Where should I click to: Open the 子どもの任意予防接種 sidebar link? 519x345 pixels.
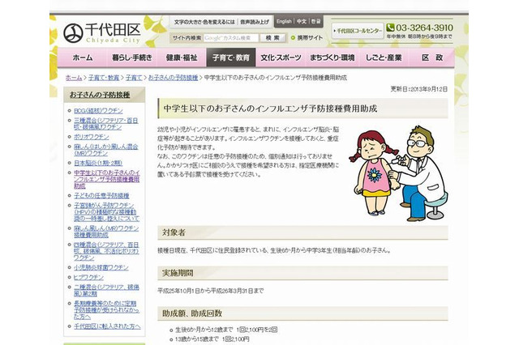pos(101,196)
